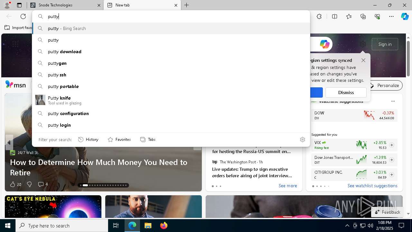Click See more news link
The height and width of the screenshot is (232, 412).
pyautogui.click(x=288, y=186)
